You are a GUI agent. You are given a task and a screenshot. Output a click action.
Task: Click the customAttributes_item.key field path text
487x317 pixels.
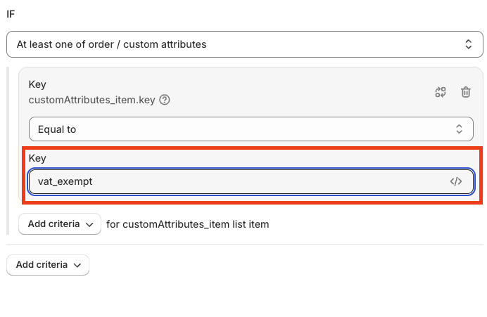[x=91, y=100]
